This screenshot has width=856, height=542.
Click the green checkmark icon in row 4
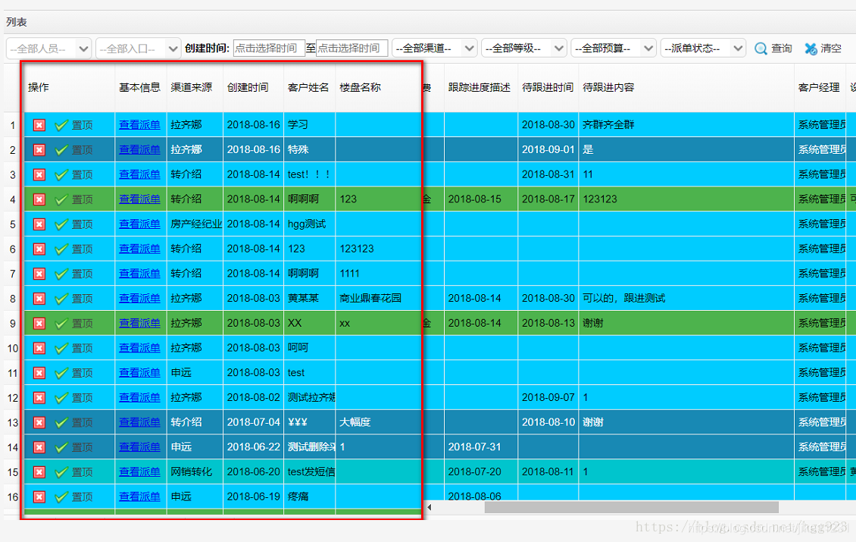(x=61, y=199)
